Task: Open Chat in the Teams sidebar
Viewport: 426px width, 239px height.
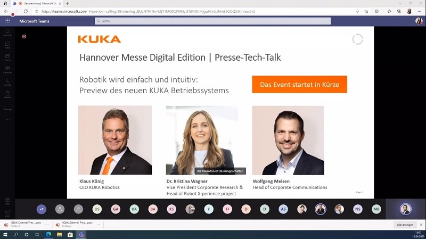Action: pyautogui.click(x=7, y=45)
